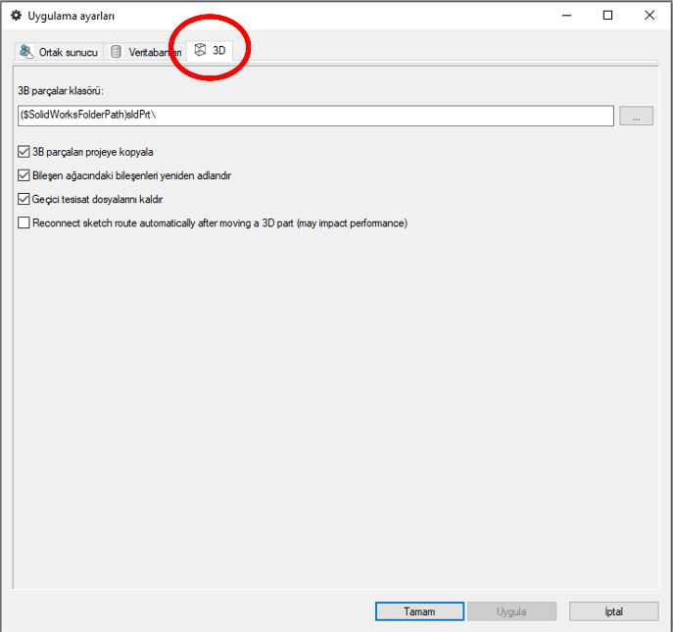Image resolution: width=673 pixels, height=632 pixels.
Task: Click the Ortak sunucu tab's server icon
Action: tap(26, 52)
